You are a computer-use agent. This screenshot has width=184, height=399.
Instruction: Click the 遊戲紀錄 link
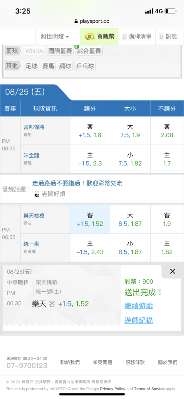(x=139, y=320)
